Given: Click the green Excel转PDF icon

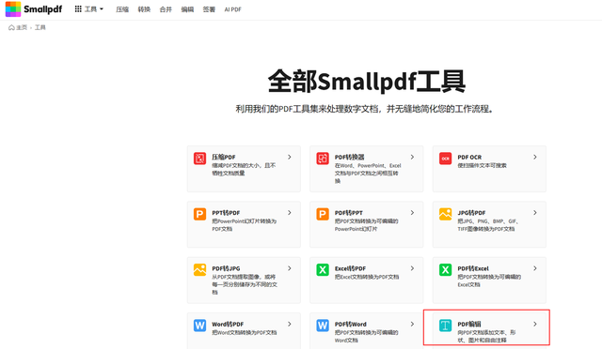Looking at the screenshot, I should pyautogui.click(x=323, y=269).
